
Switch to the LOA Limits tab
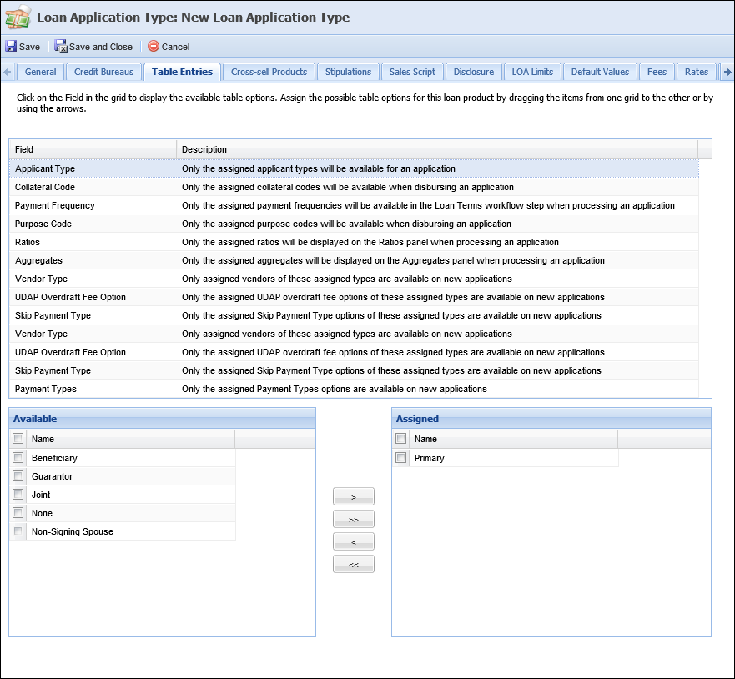click(x=532, y=73)
